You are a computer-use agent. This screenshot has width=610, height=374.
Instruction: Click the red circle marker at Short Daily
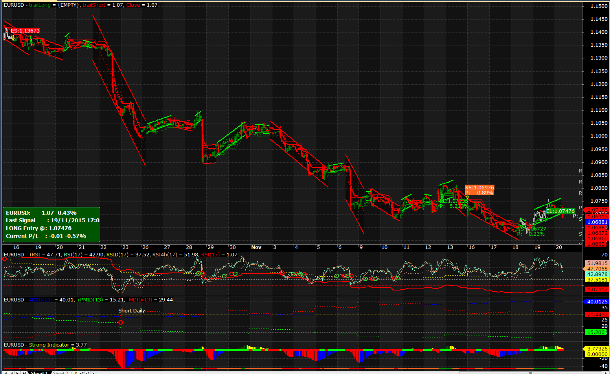click(121, 323)
